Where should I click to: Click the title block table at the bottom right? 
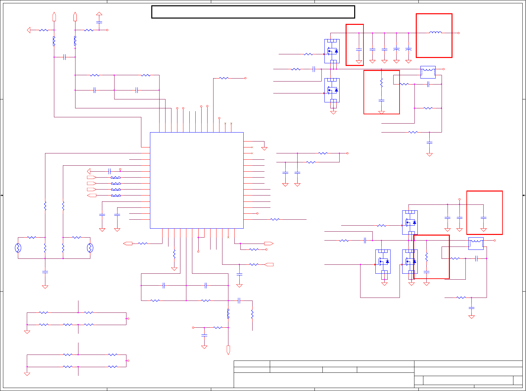click(x=378, y=374)
